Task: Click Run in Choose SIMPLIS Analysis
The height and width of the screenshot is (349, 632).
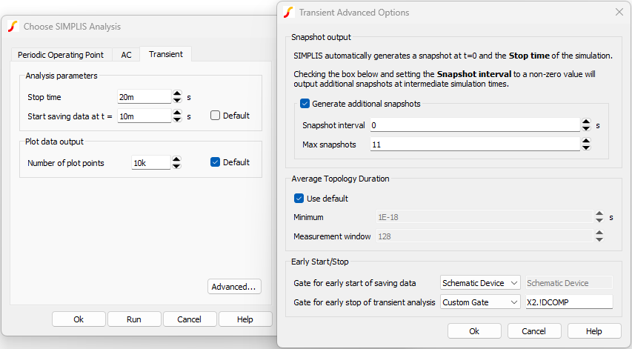Action: [134, 319]
